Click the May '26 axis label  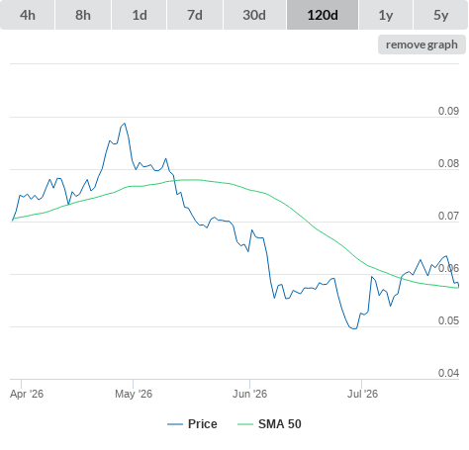click(x=134, y=394)
